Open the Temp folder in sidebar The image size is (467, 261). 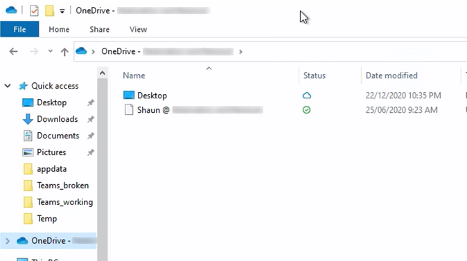click(x=46, y=219)
